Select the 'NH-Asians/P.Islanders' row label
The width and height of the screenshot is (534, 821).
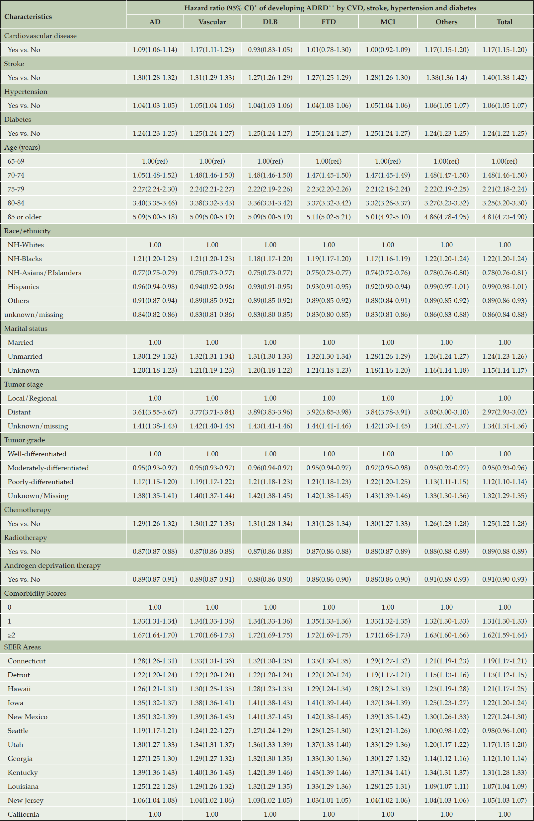pyautogui.click(x=44, y=272)
